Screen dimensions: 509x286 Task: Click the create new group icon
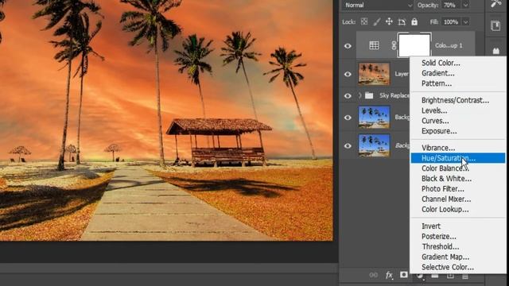click(435, 276)
